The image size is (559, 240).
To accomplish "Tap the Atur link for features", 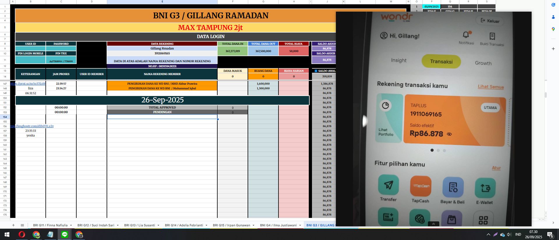I will (x=496, y=168).
